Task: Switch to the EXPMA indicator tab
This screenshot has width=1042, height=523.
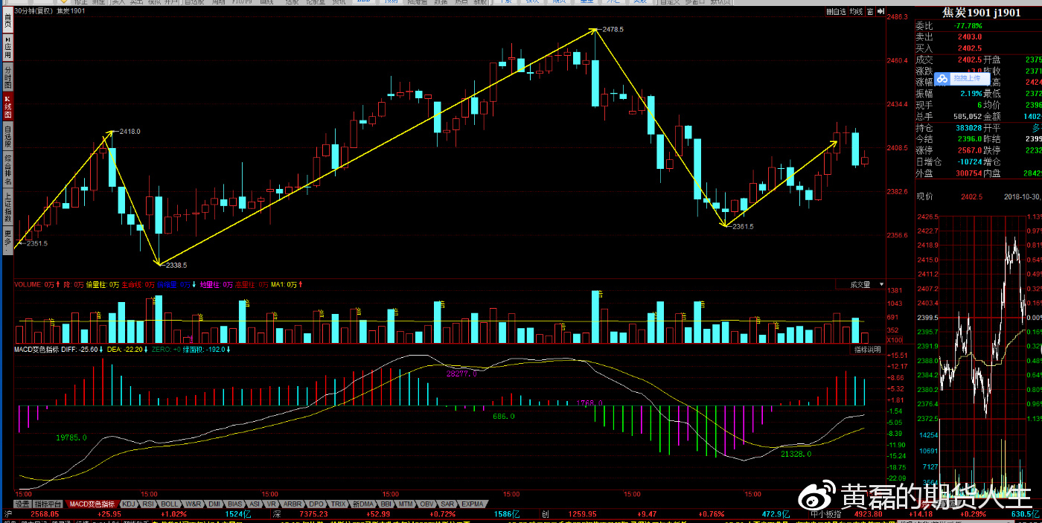Action: click(x=472, y=504)
